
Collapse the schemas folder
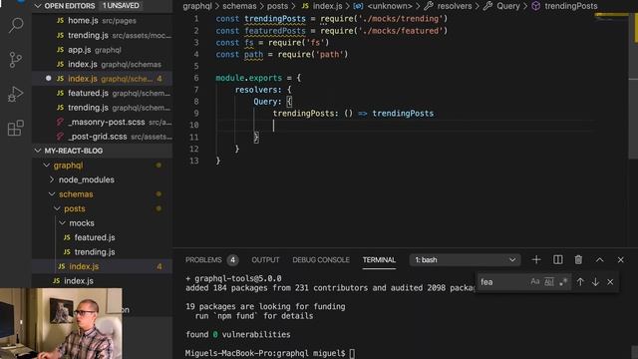[x=76, y=194]
